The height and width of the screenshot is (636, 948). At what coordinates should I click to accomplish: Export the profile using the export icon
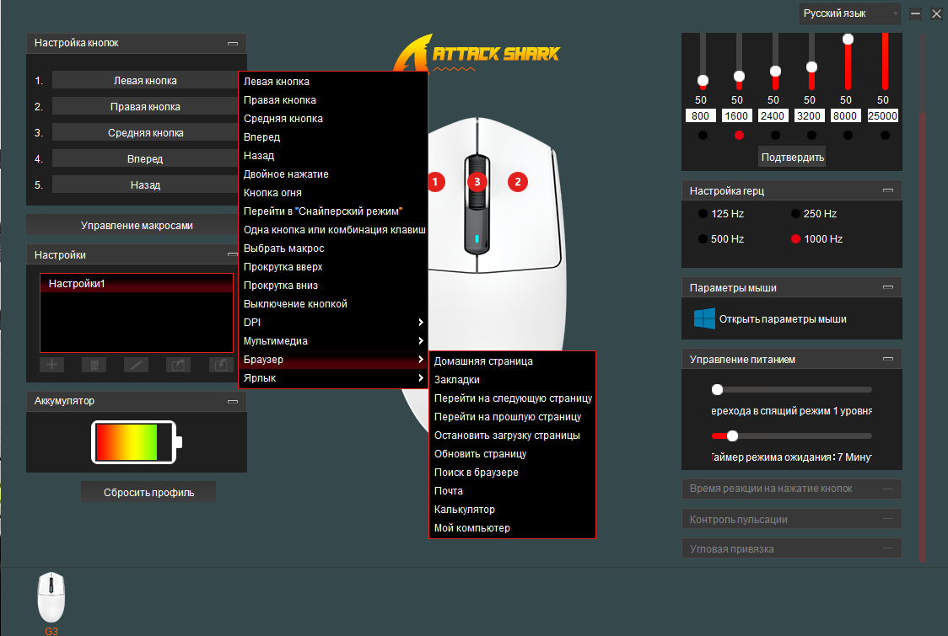click(x=178, y=365)
